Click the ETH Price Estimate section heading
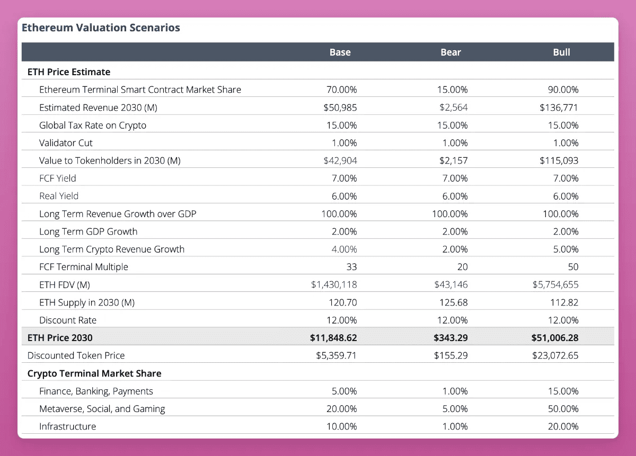 coord(69,72)
